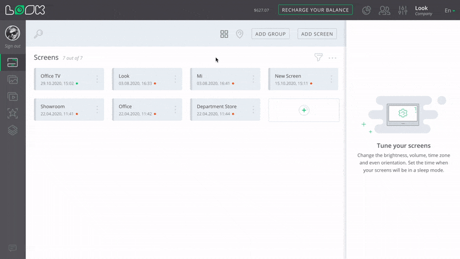Select the Look screen card
This screenshot has height=259, width=460.
[x=147, y=79]
